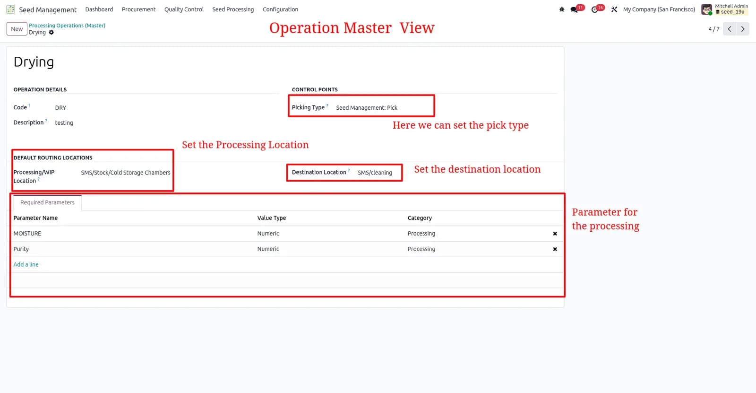Image resolution: width=756 pixels, height=393 pixels.
Task: Edit the Drying operation name
Action: click(34, 62)
